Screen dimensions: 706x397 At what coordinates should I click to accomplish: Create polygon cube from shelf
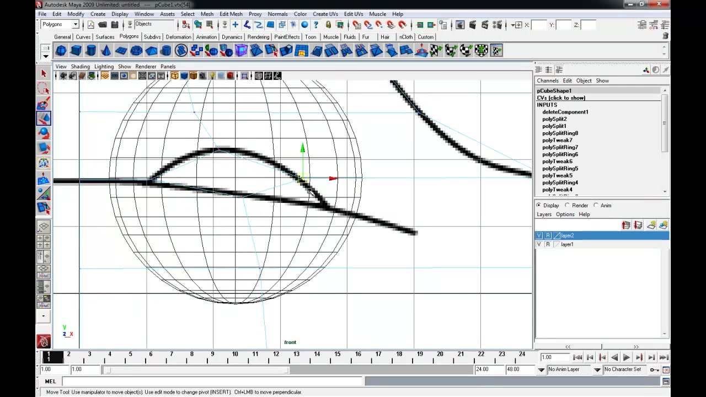(x=76, y=51)
